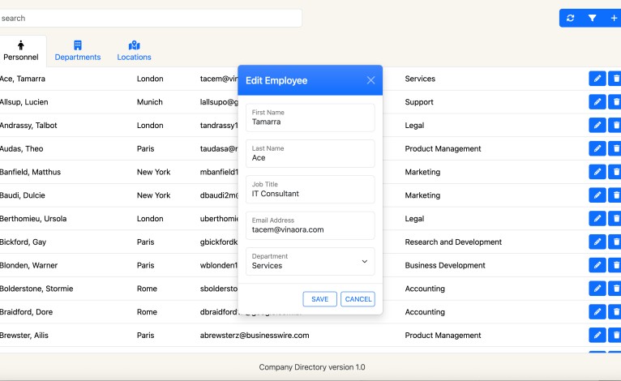Click pencil icon for Brewster, Ailis
The image size is (621, 381).
click(x=597, y=336)
